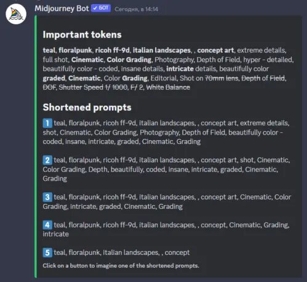This screenshot has width=307, height=282.
Task: Click the number 3 emoji icon
Action: (x=47, y=197)
